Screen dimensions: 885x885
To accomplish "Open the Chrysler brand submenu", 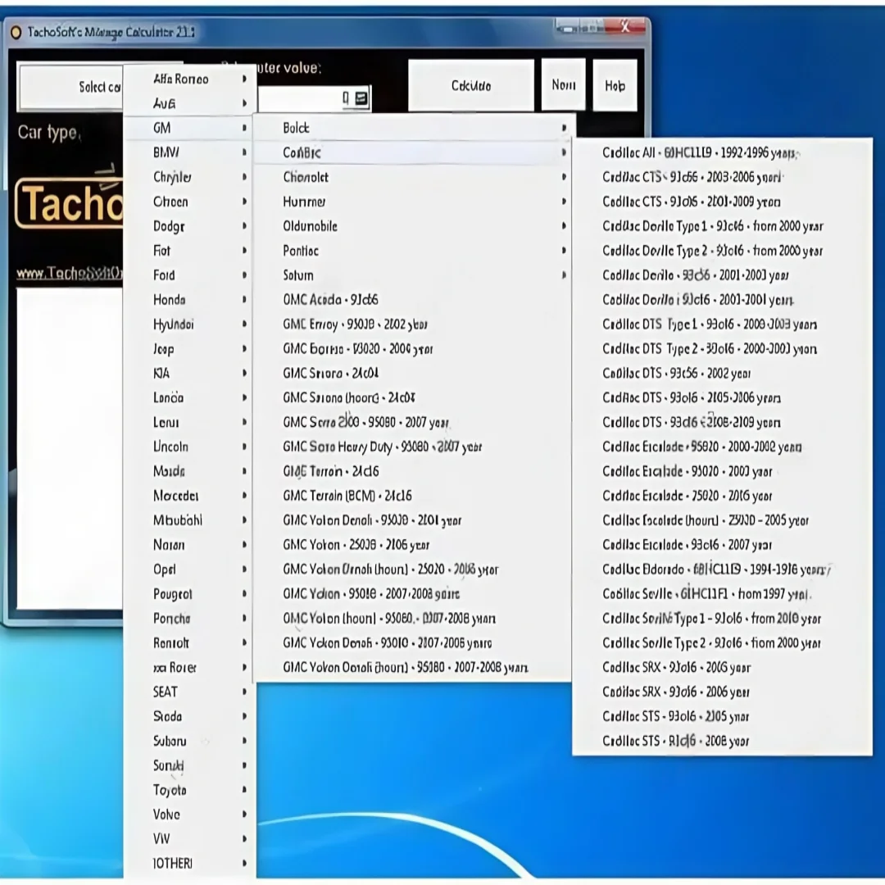I will click(189, 177).
